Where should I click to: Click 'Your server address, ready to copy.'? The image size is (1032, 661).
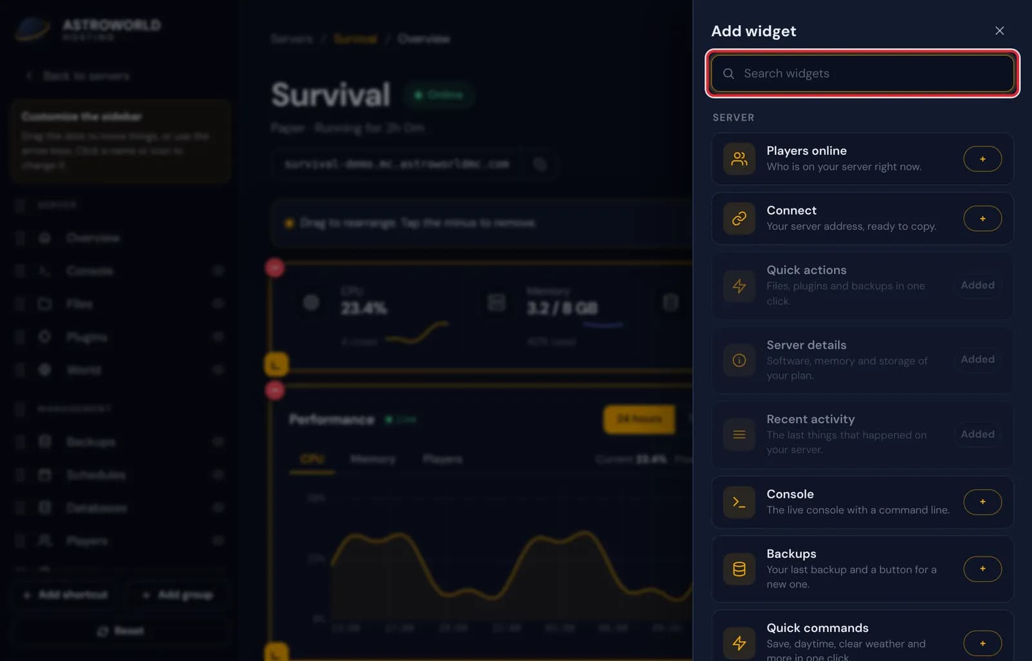[851, 226]
